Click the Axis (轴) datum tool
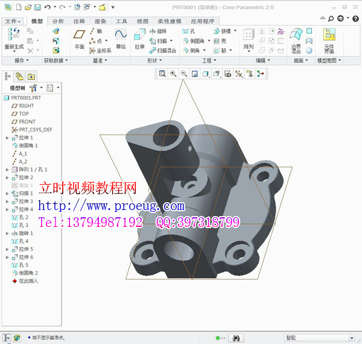The width and height of the screenshot is (362, 344). click(96, 31)
